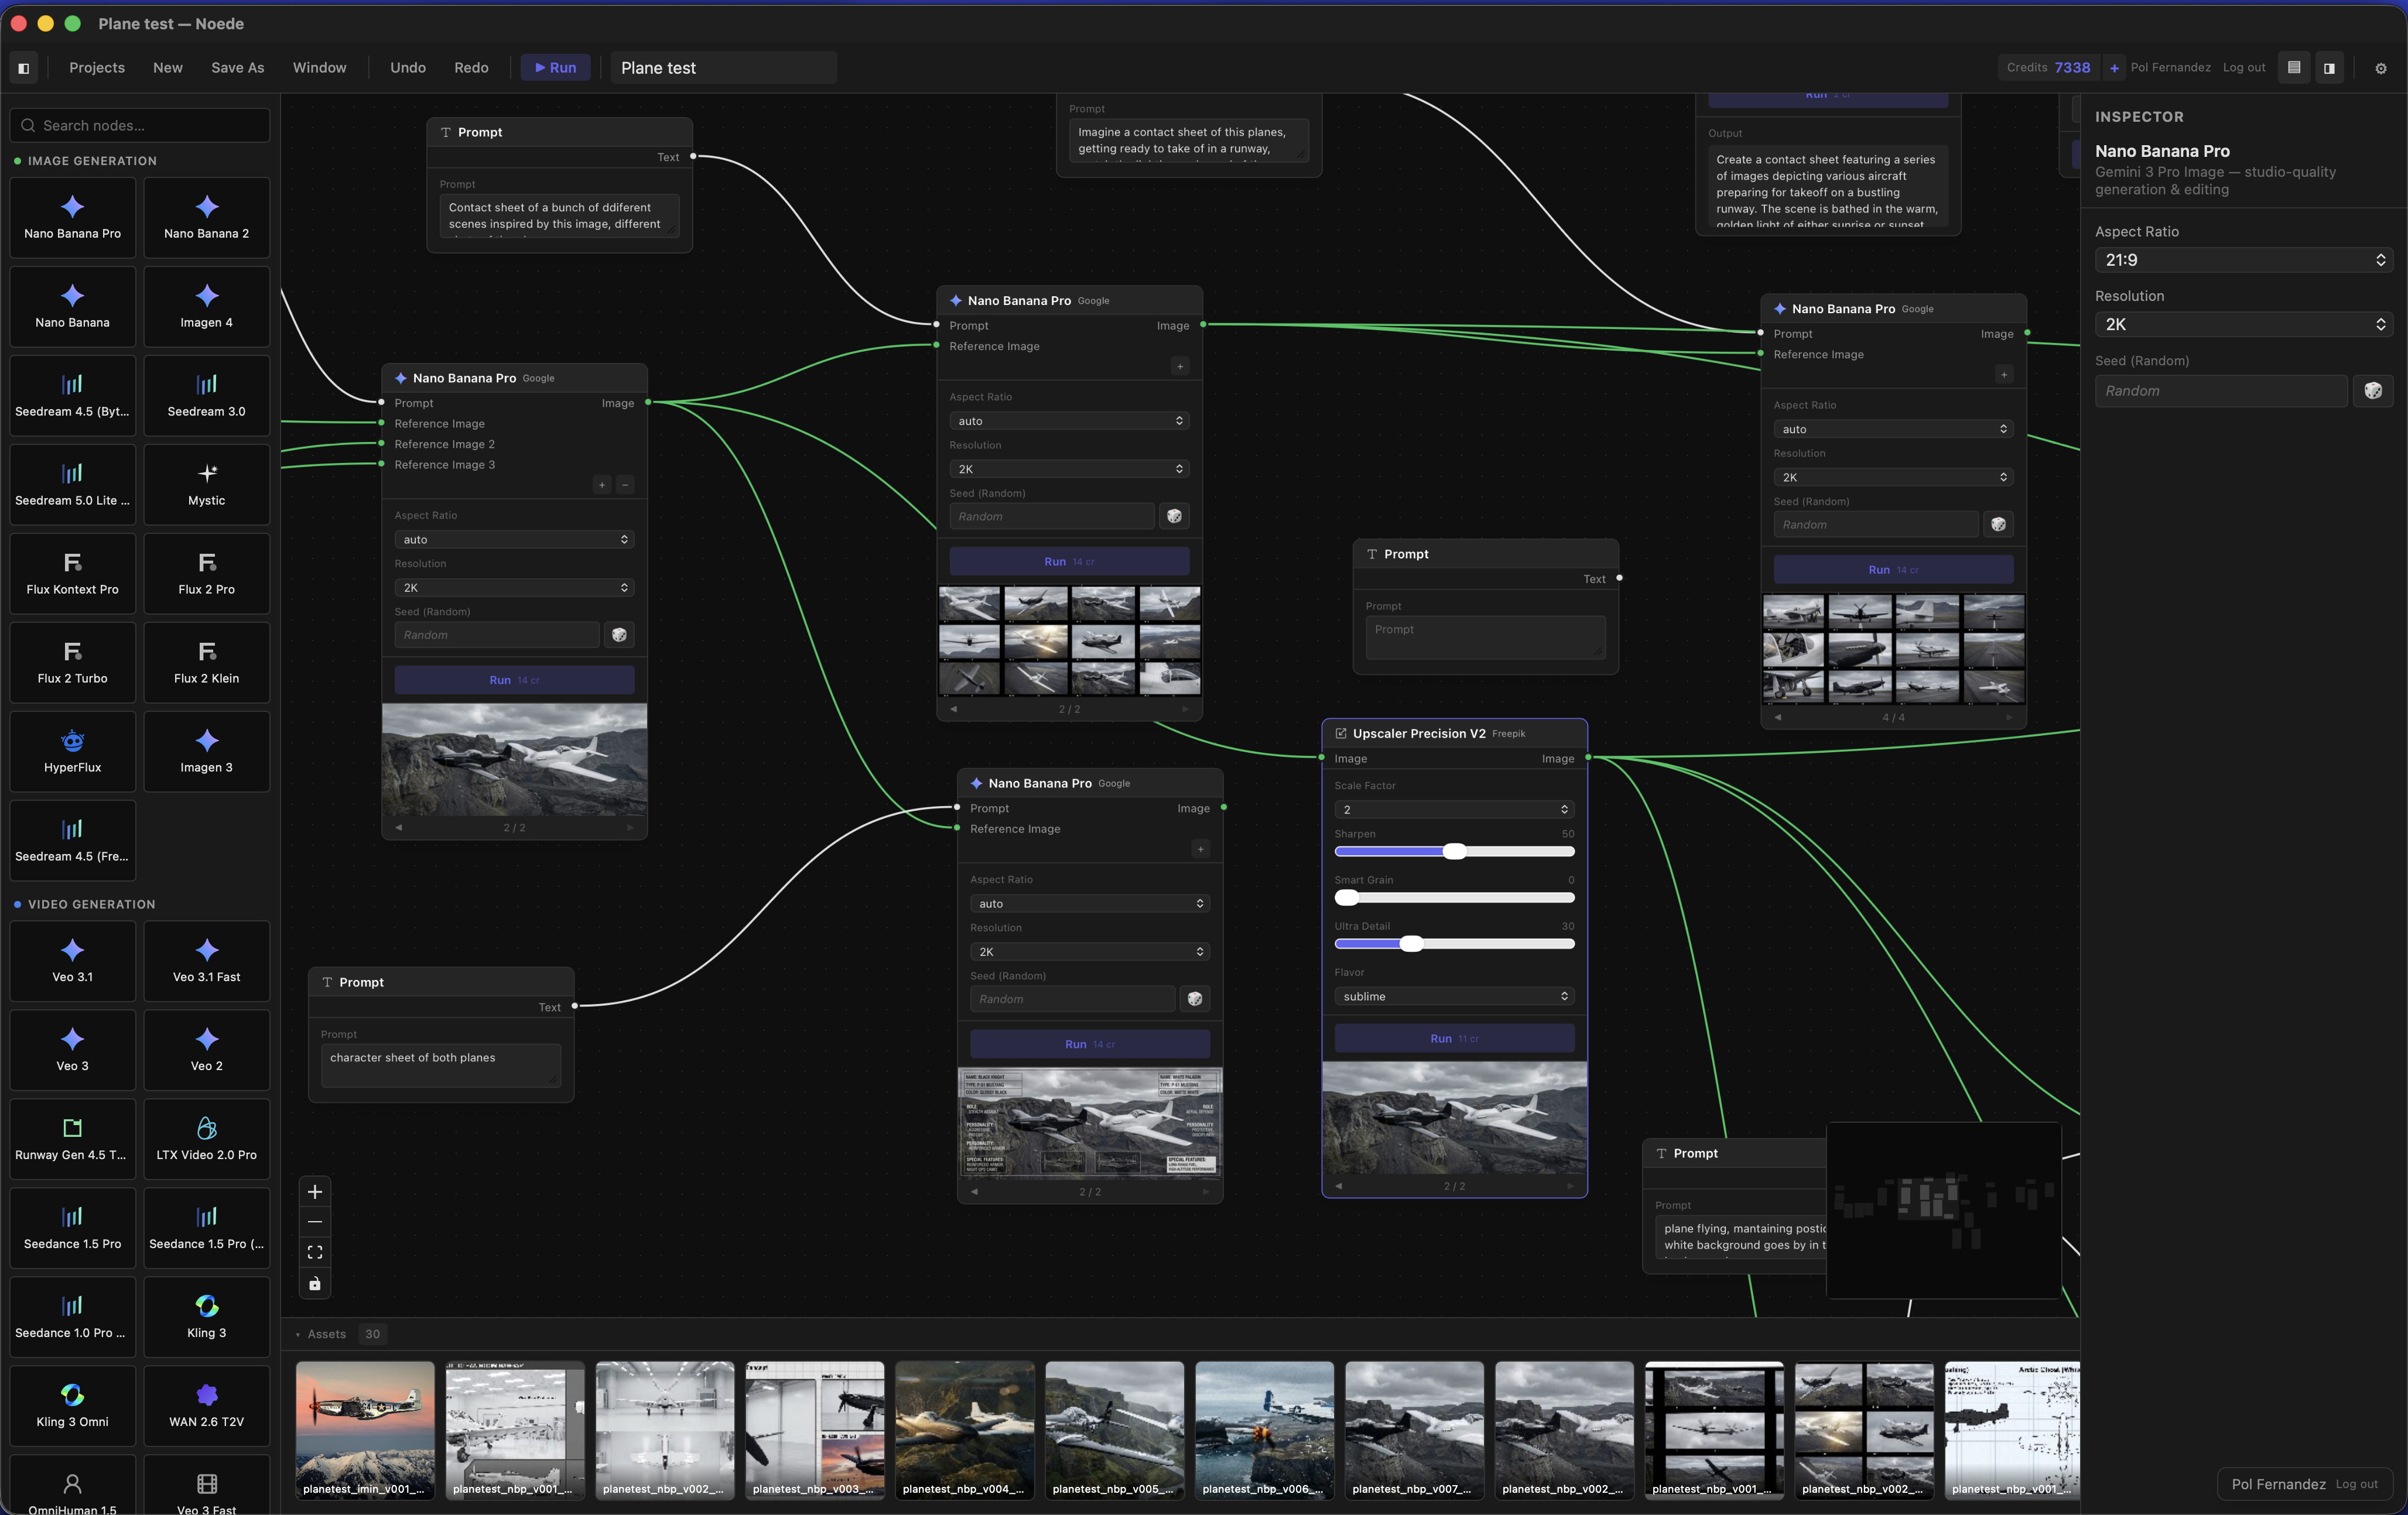Image resolution: width=2408 pixels, height=1515 pixels.
Task: Switch to the Projects menu
Action: [96, 67]
